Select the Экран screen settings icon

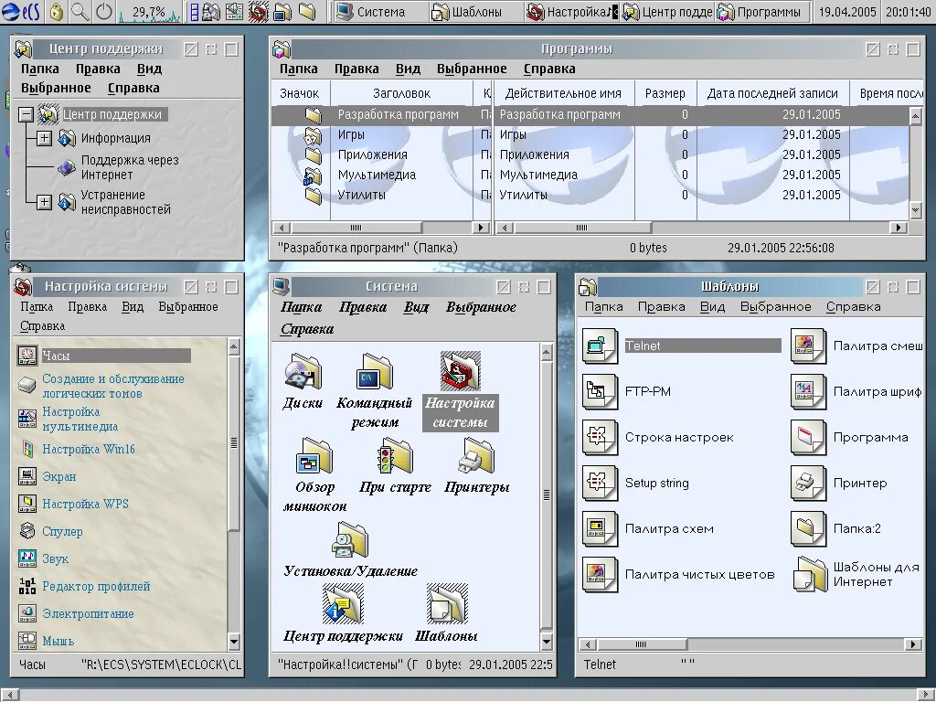(27, 476)
